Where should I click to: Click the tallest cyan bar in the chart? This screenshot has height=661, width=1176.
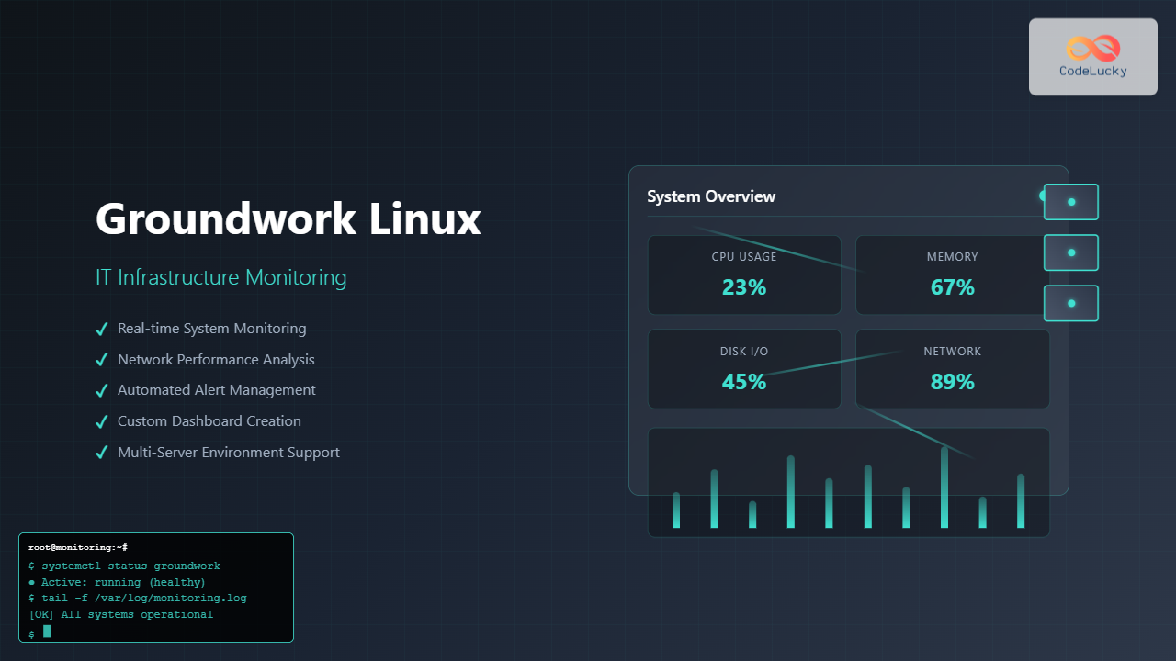pyautogui.click(x=944, y=487)
